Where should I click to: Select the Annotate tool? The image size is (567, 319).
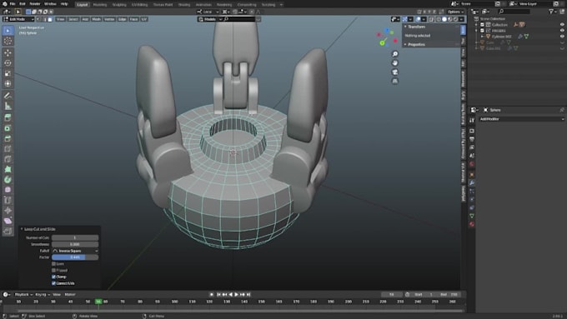[x=8, y=96]
